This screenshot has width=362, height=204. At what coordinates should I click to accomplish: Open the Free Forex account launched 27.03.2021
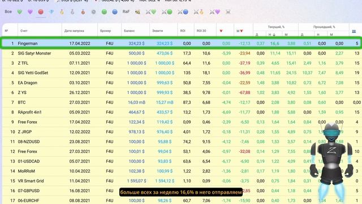28,151
